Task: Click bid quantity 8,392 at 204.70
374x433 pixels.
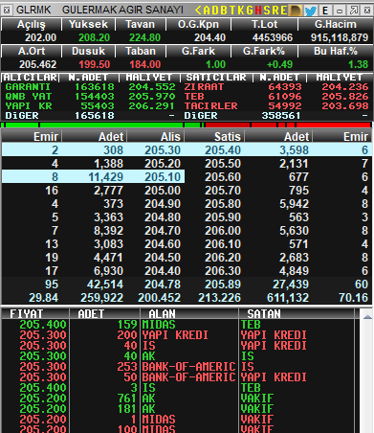Action: pos(108,231)
